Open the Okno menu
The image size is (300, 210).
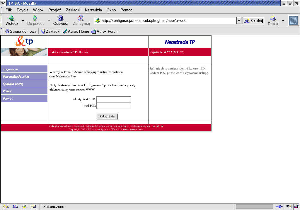tap(111, 10)
